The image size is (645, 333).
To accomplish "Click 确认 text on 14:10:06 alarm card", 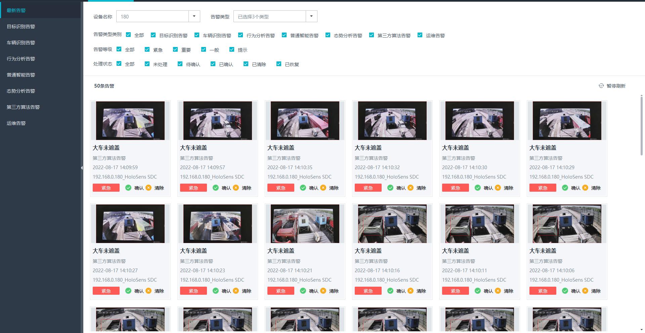I will pyautogui.click(x=575, y=291).
